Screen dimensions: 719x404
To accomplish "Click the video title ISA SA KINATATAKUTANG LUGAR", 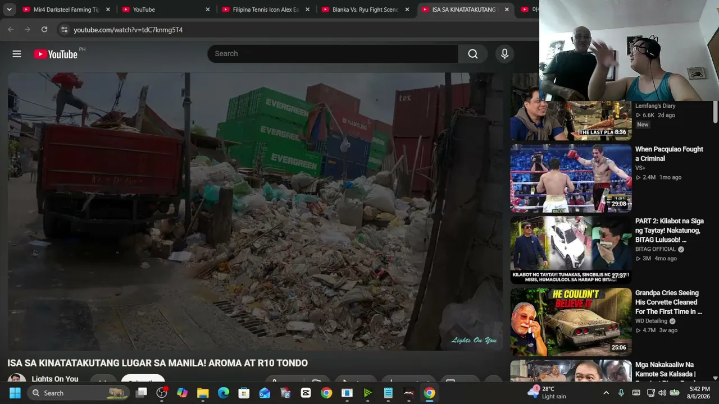I will click(158, 363).
